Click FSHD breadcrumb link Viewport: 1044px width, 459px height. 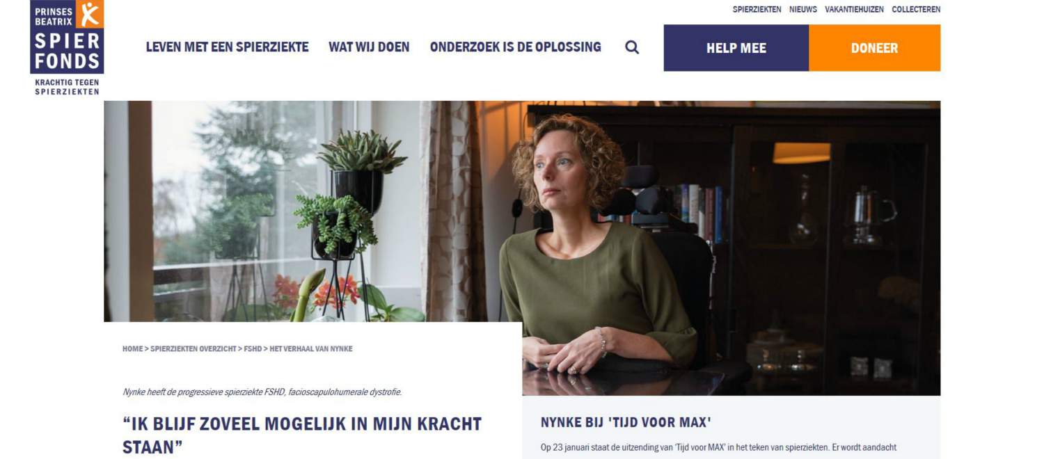tap(253, 349)
